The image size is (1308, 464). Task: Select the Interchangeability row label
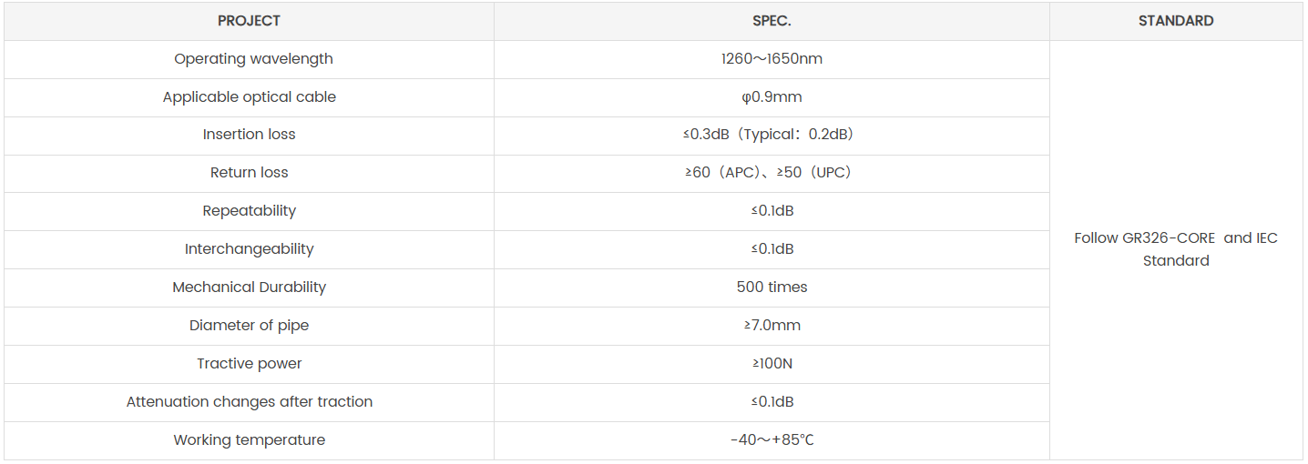[249, 249]
